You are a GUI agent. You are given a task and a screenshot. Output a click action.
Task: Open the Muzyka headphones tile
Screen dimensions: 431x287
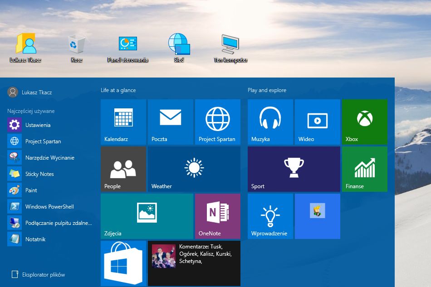270,122
